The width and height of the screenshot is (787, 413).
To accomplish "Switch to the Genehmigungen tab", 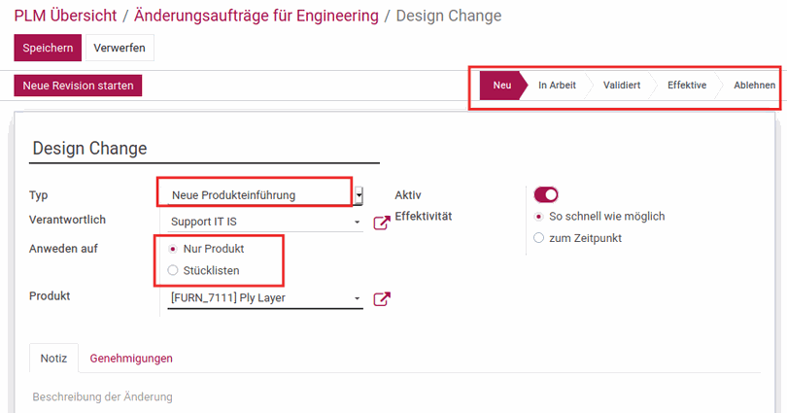I will [x=131, y=359].
